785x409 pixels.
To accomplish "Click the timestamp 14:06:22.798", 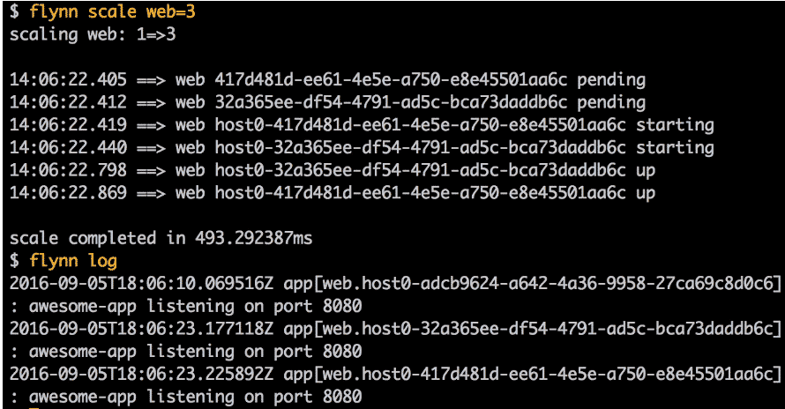I will [x=67, y=170].
